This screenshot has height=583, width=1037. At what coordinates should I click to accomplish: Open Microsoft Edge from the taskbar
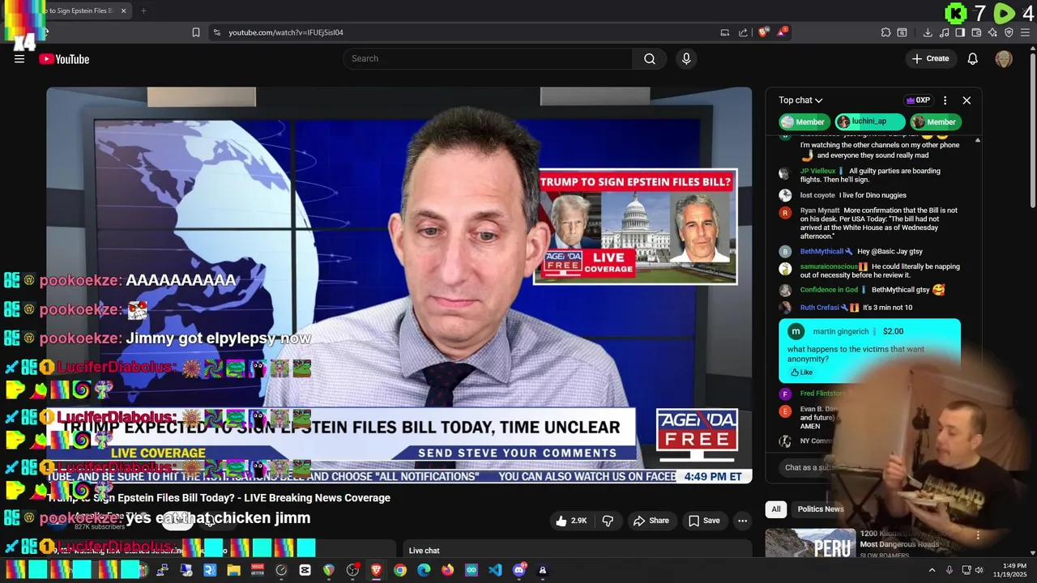(424, 570)
